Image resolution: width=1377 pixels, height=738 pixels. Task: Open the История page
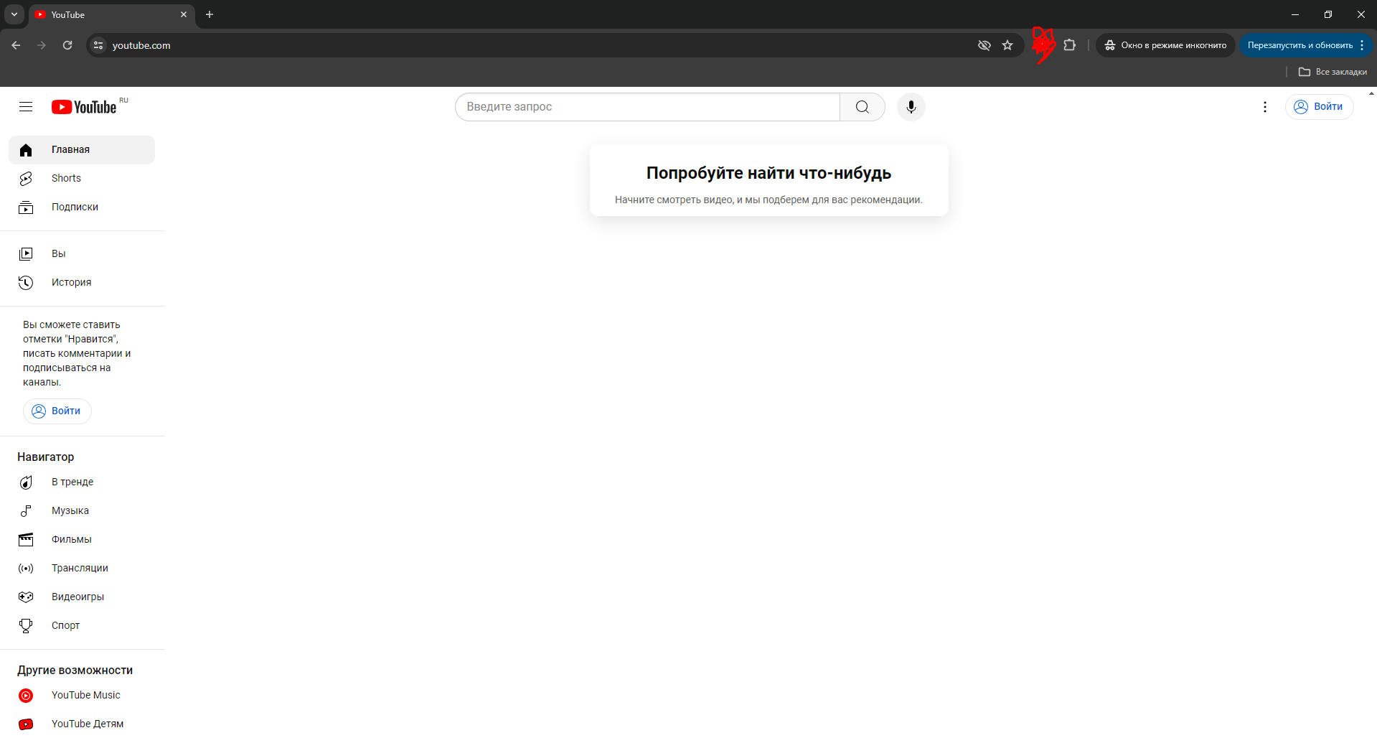click(71, 283)
